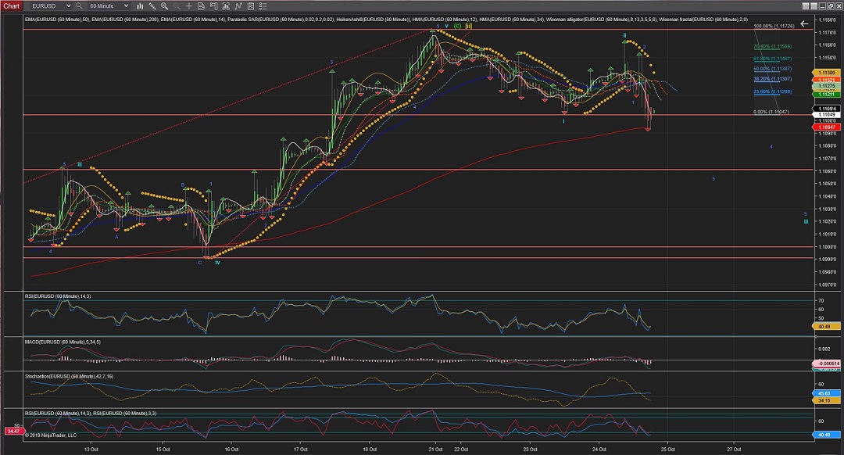Click the 17 Oct date label

coord(300,449)
